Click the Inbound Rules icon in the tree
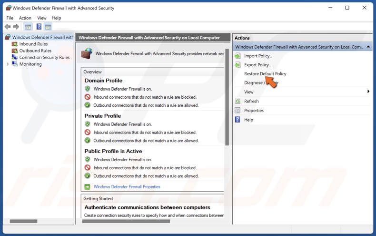 (x=15, y=44)
